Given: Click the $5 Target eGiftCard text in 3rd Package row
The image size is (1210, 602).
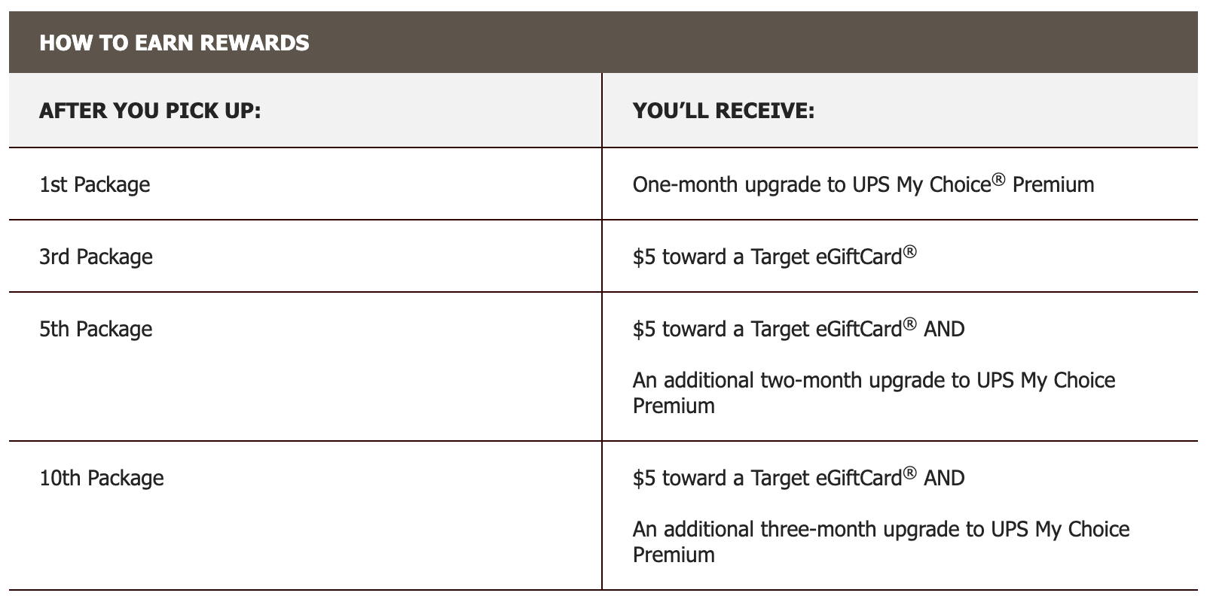Looking at the screenshot, I should [767, 257].
